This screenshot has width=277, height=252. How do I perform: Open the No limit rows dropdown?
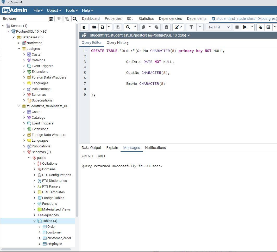coord(219,27)
